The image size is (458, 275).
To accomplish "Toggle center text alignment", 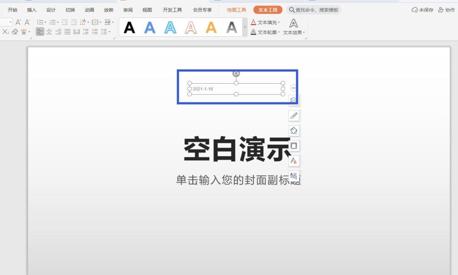I will (50, 31).
